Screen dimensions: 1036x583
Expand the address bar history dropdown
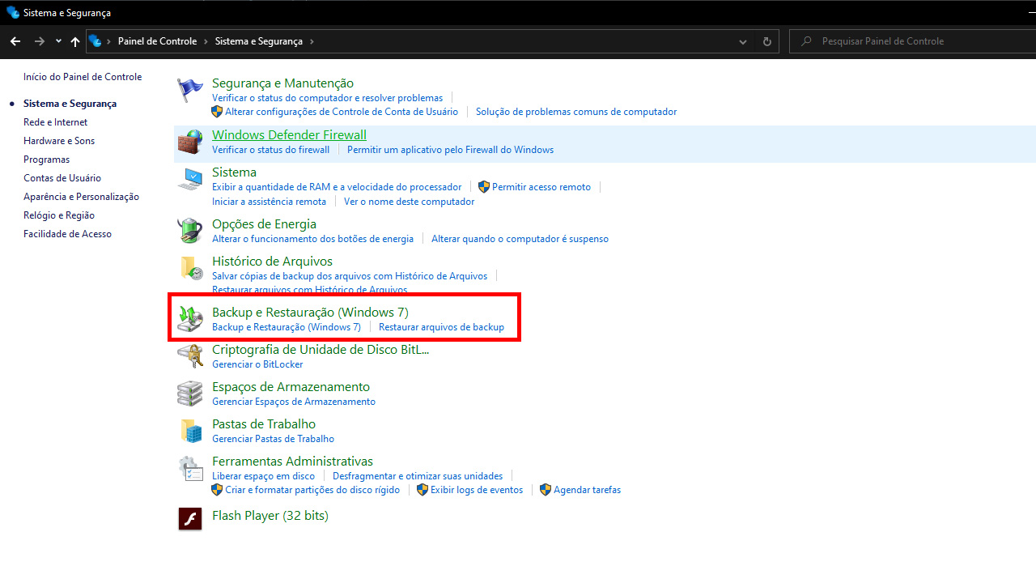coord(743,41)
